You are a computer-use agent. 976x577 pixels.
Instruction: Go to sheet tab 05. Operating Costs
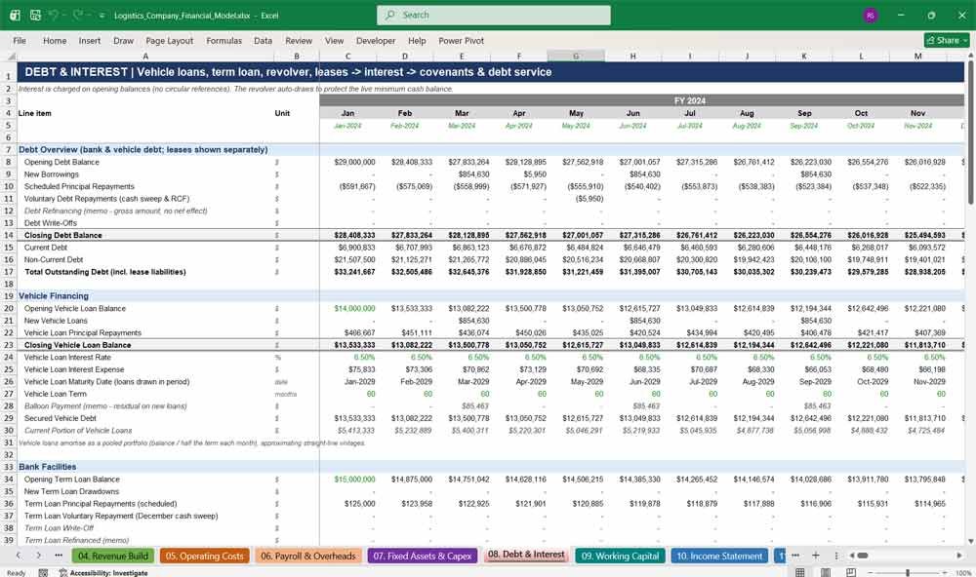[x=204, y=556]
